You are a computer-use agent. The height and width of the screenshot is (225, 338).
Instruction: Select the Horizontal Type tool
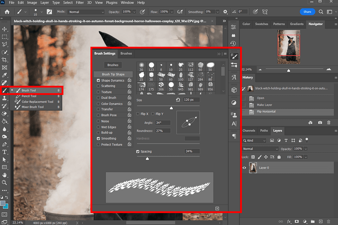(4, 152)
